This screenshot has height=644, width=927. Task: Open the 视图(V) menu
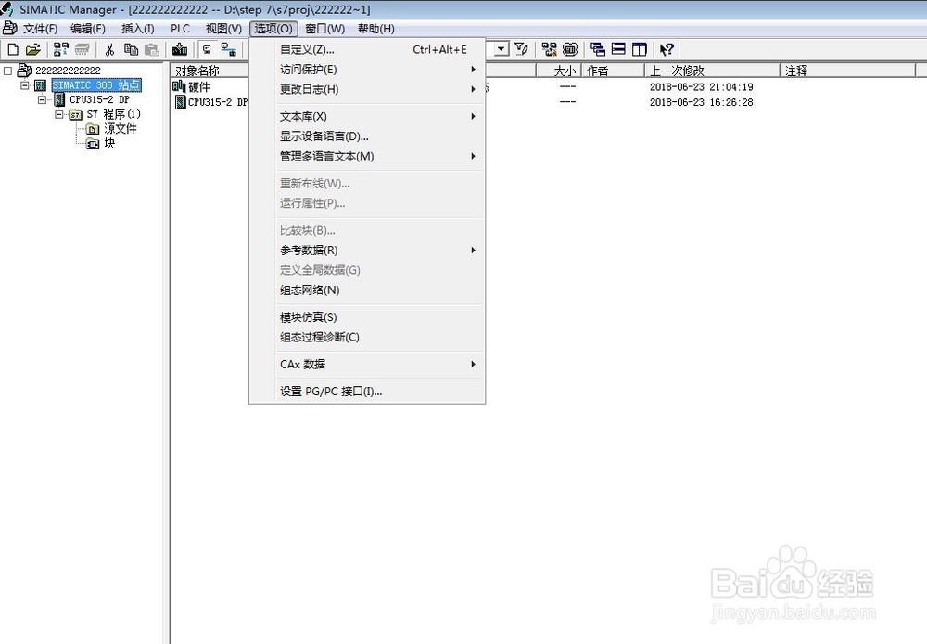pyautogui.click(x=223, y=29)
